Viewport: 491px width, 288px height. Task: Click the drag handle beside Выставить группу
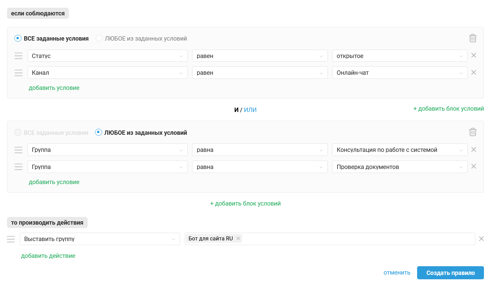[x=11, y=239]
